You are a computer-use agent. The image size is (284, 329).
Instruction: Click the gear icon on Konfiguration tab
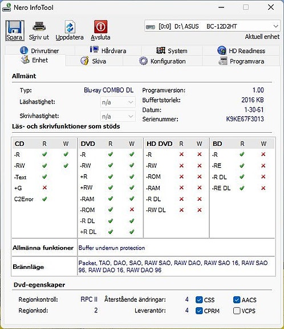pos(143,61)
